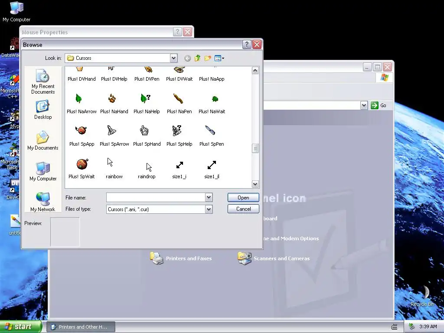The image size is (444, 333).
Task: Select the Plus! SpPen cursor file
Action: click(212, 136)
